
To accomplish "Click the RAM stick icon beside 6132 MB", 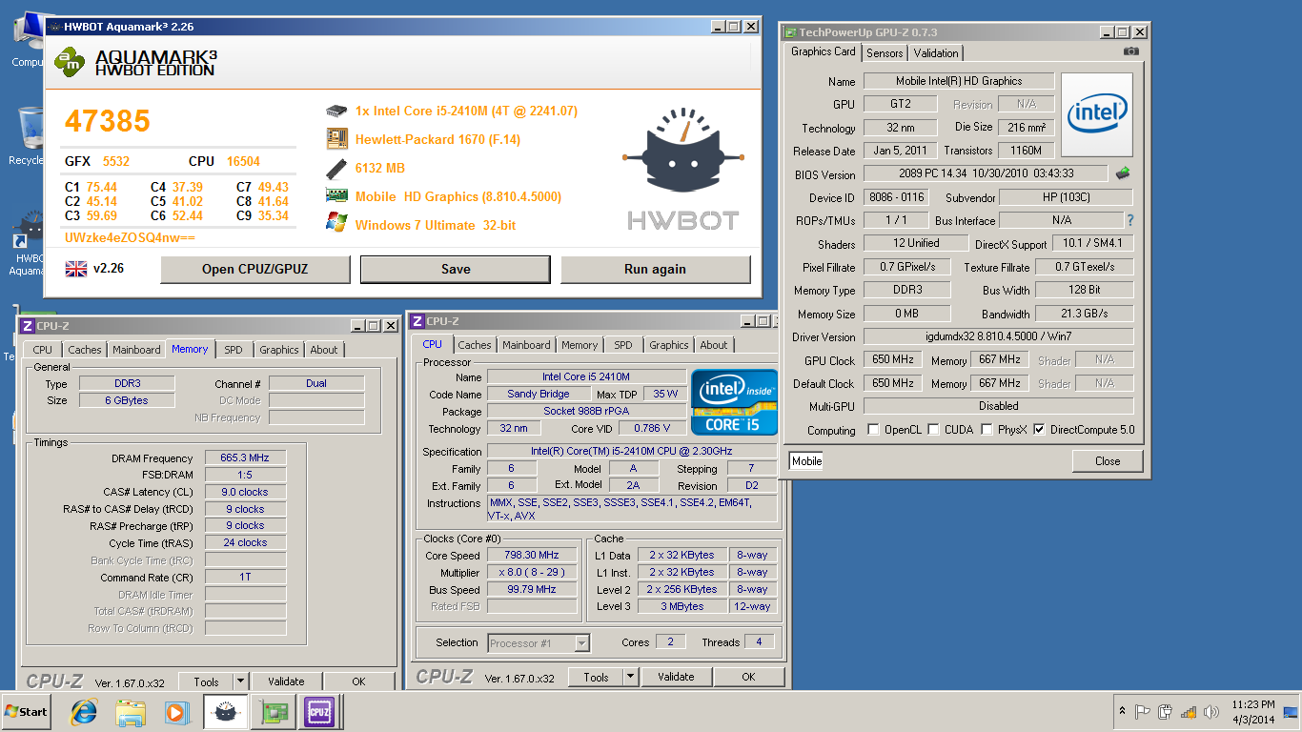I will pos(336,168).
